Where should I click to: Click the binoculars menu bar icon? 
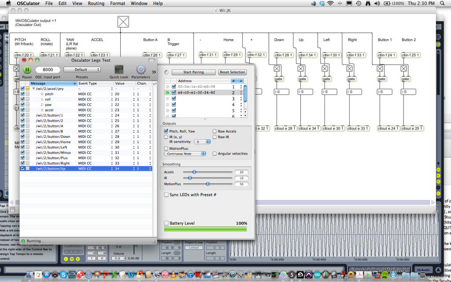tap(368, 4)
